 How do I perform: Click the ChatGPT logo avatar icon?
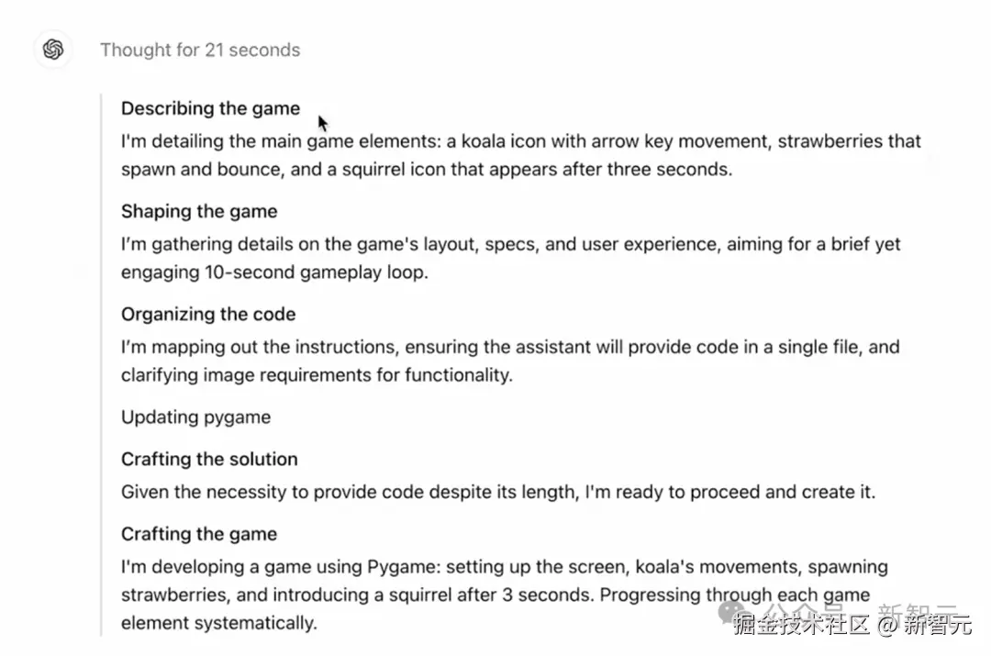coord(53,50)
